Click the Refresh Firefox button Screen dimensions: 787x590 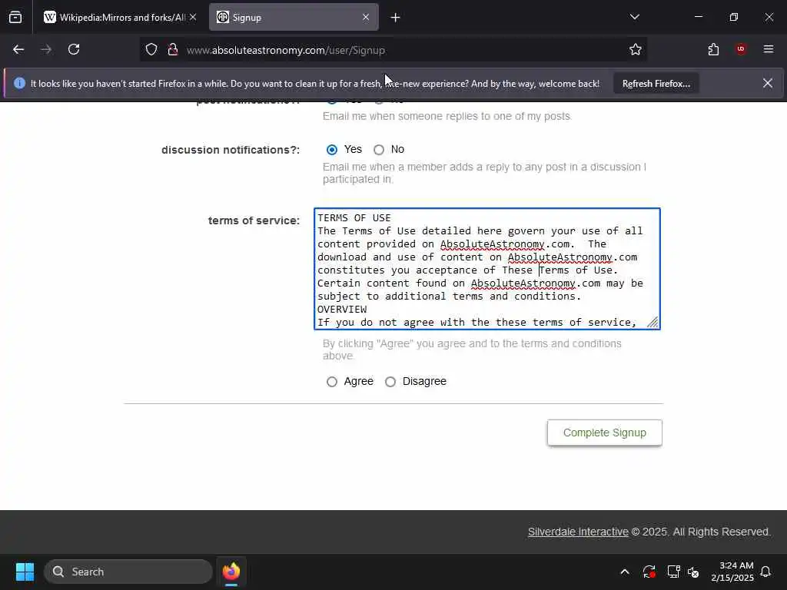(656, 84)
